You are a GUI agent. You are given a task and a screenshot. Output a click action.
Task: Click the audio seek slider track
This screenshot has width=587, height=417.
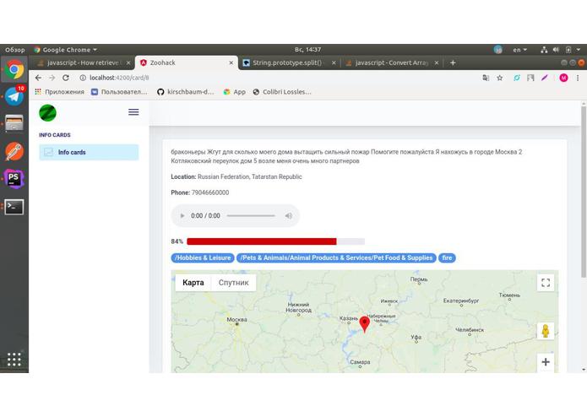pyautogui.click(x=251, y=216)
